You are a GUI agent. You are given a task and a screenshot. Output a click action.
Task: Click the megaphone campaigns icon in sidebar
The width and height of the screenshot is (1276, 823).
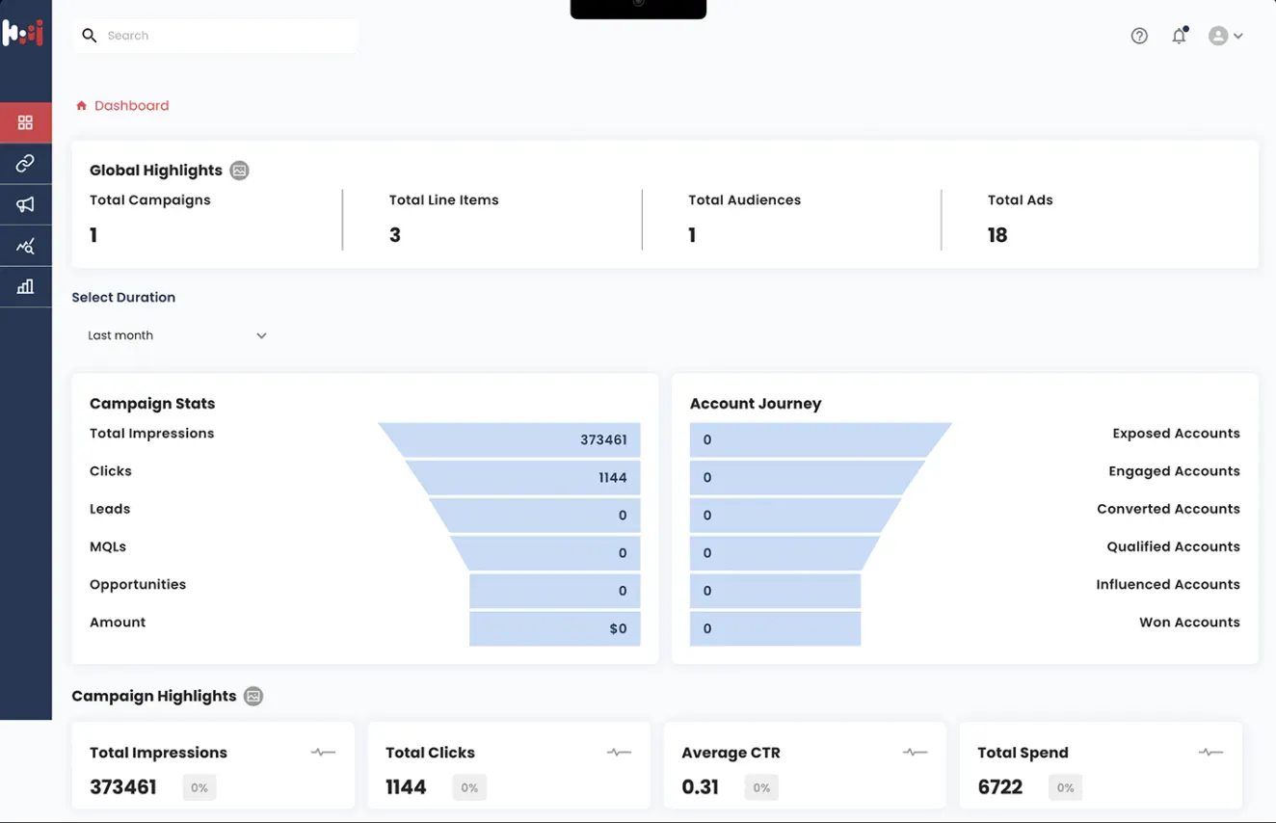tap(26, 204)
